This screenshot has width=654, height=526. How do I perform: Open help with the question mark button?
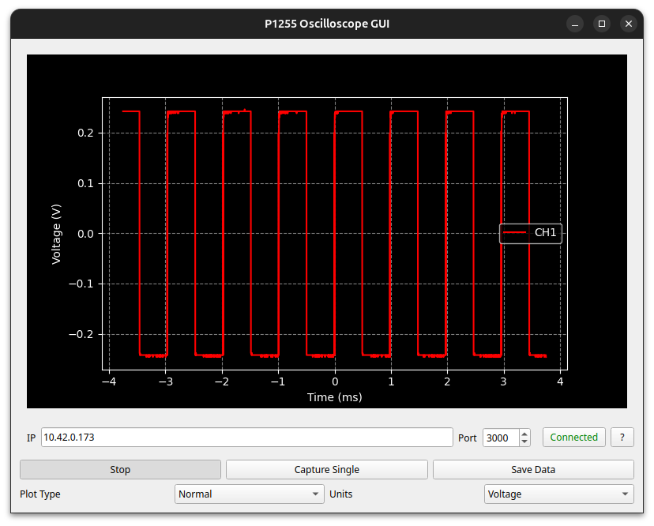[x=622, y=438]
